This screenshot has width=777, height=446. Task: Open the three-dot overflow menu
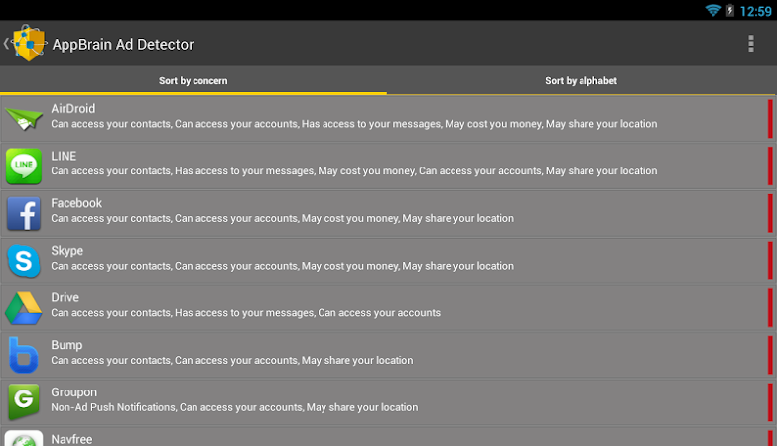point(751,44)
